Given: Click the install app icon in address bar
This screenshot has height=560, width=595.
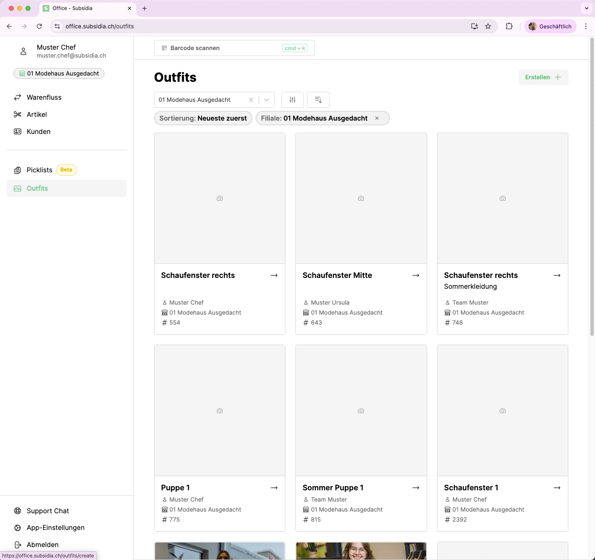Looking at the screenshot, I should tap(475, 26).
